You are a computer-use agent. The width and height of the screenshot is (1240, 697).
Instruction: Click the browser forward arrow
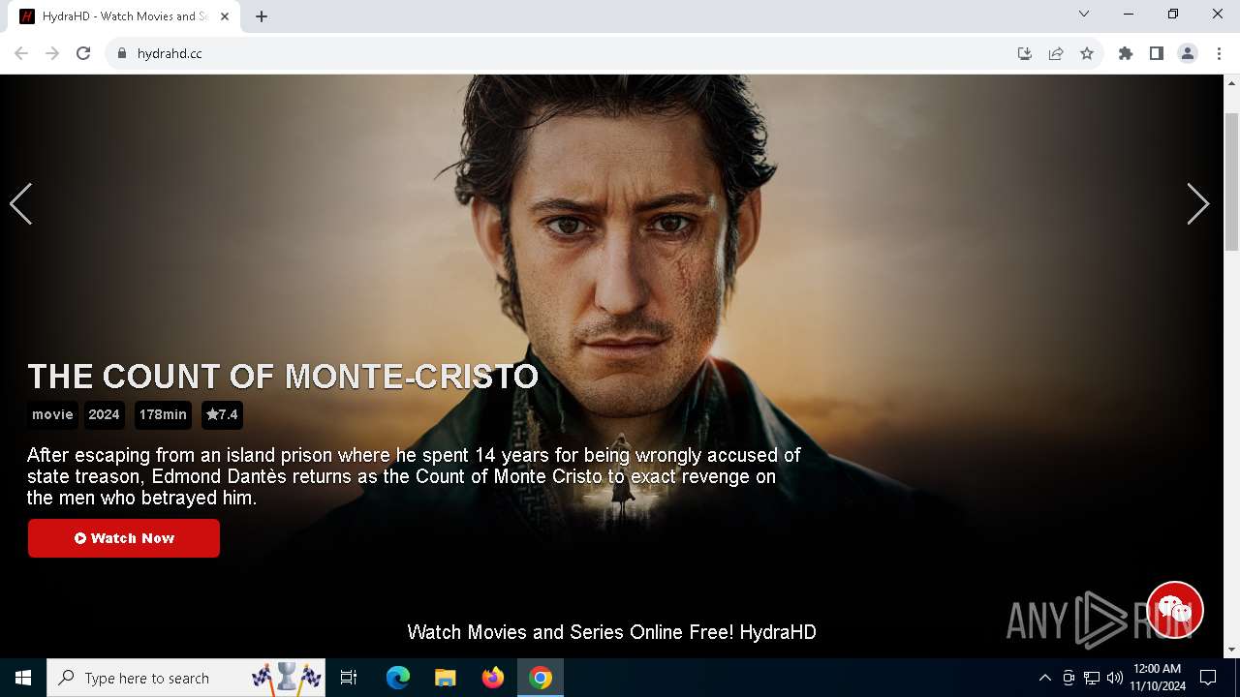click(x=52, y=53)
